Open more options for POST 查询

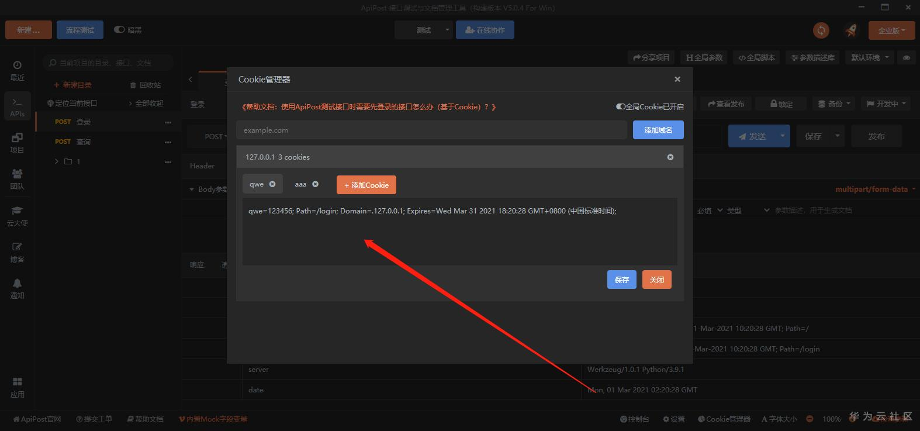pos(168,142)
